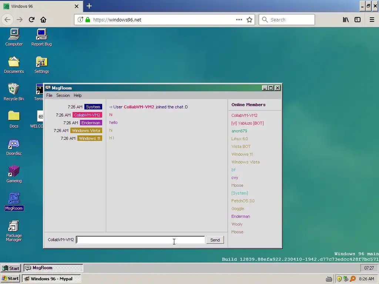
Task: Select [y!] Yabluzo [BOT] member
Action: tap(248, 123)
